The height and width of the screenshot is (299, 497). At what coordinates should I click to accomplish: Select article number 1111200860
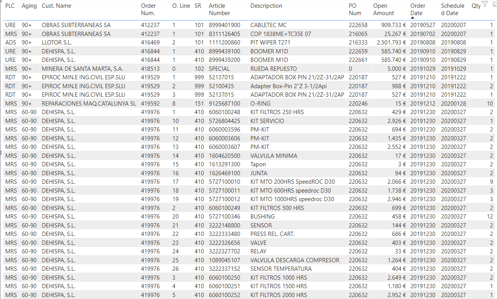(x=224, y=43)
